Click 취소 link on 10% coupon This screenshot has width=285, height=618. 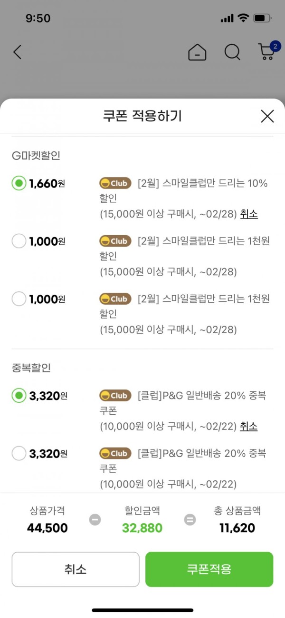249,214
